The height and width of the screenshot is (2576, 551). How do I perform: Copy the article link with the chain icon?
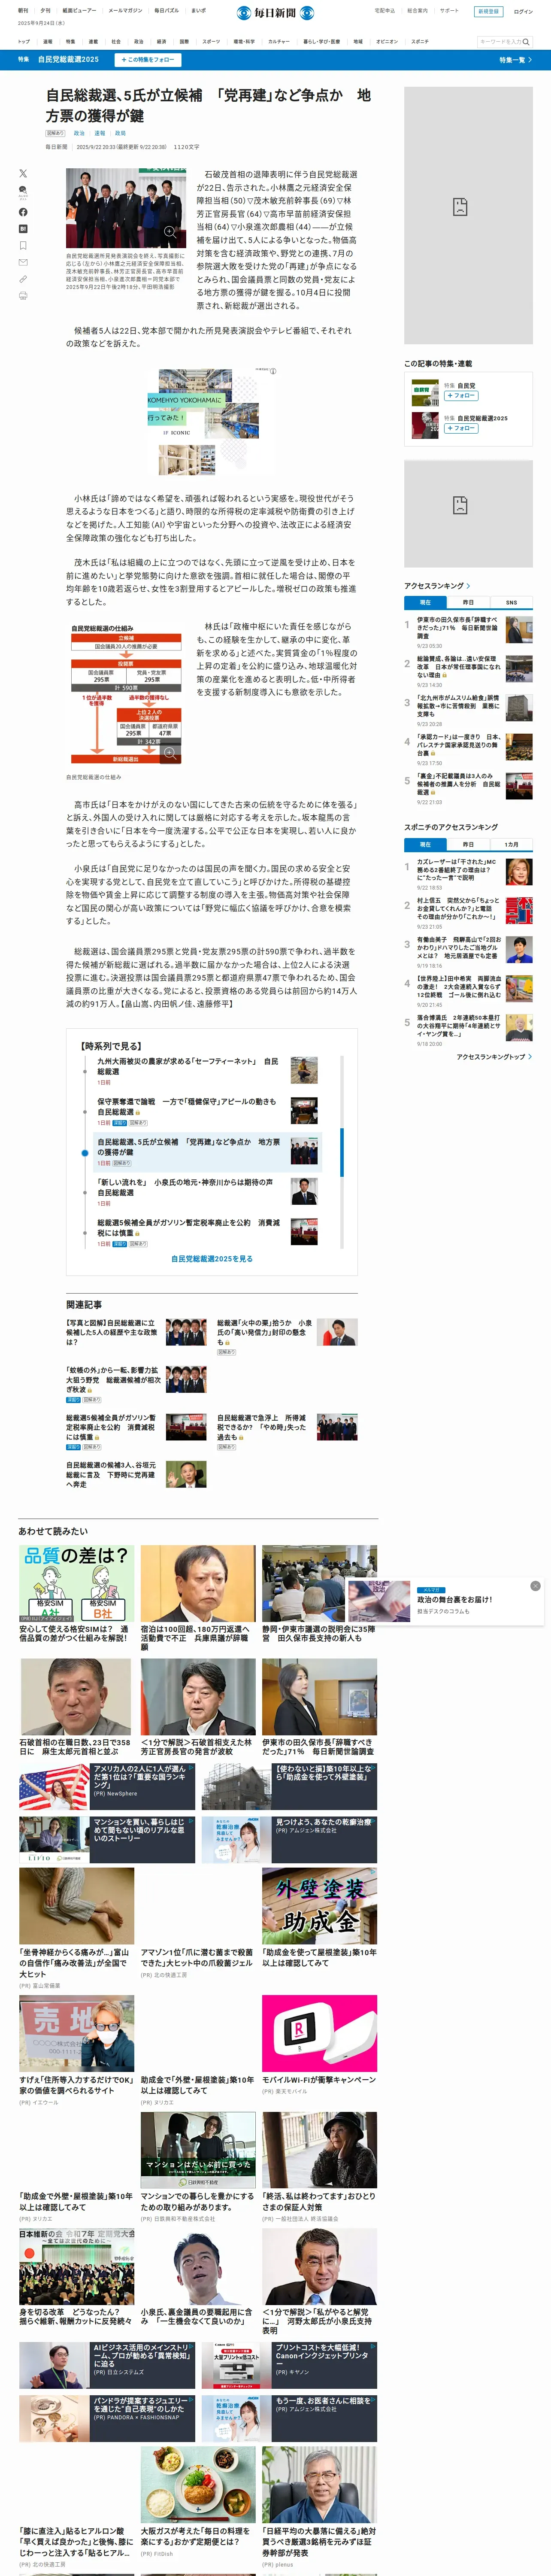pos(23,279)
